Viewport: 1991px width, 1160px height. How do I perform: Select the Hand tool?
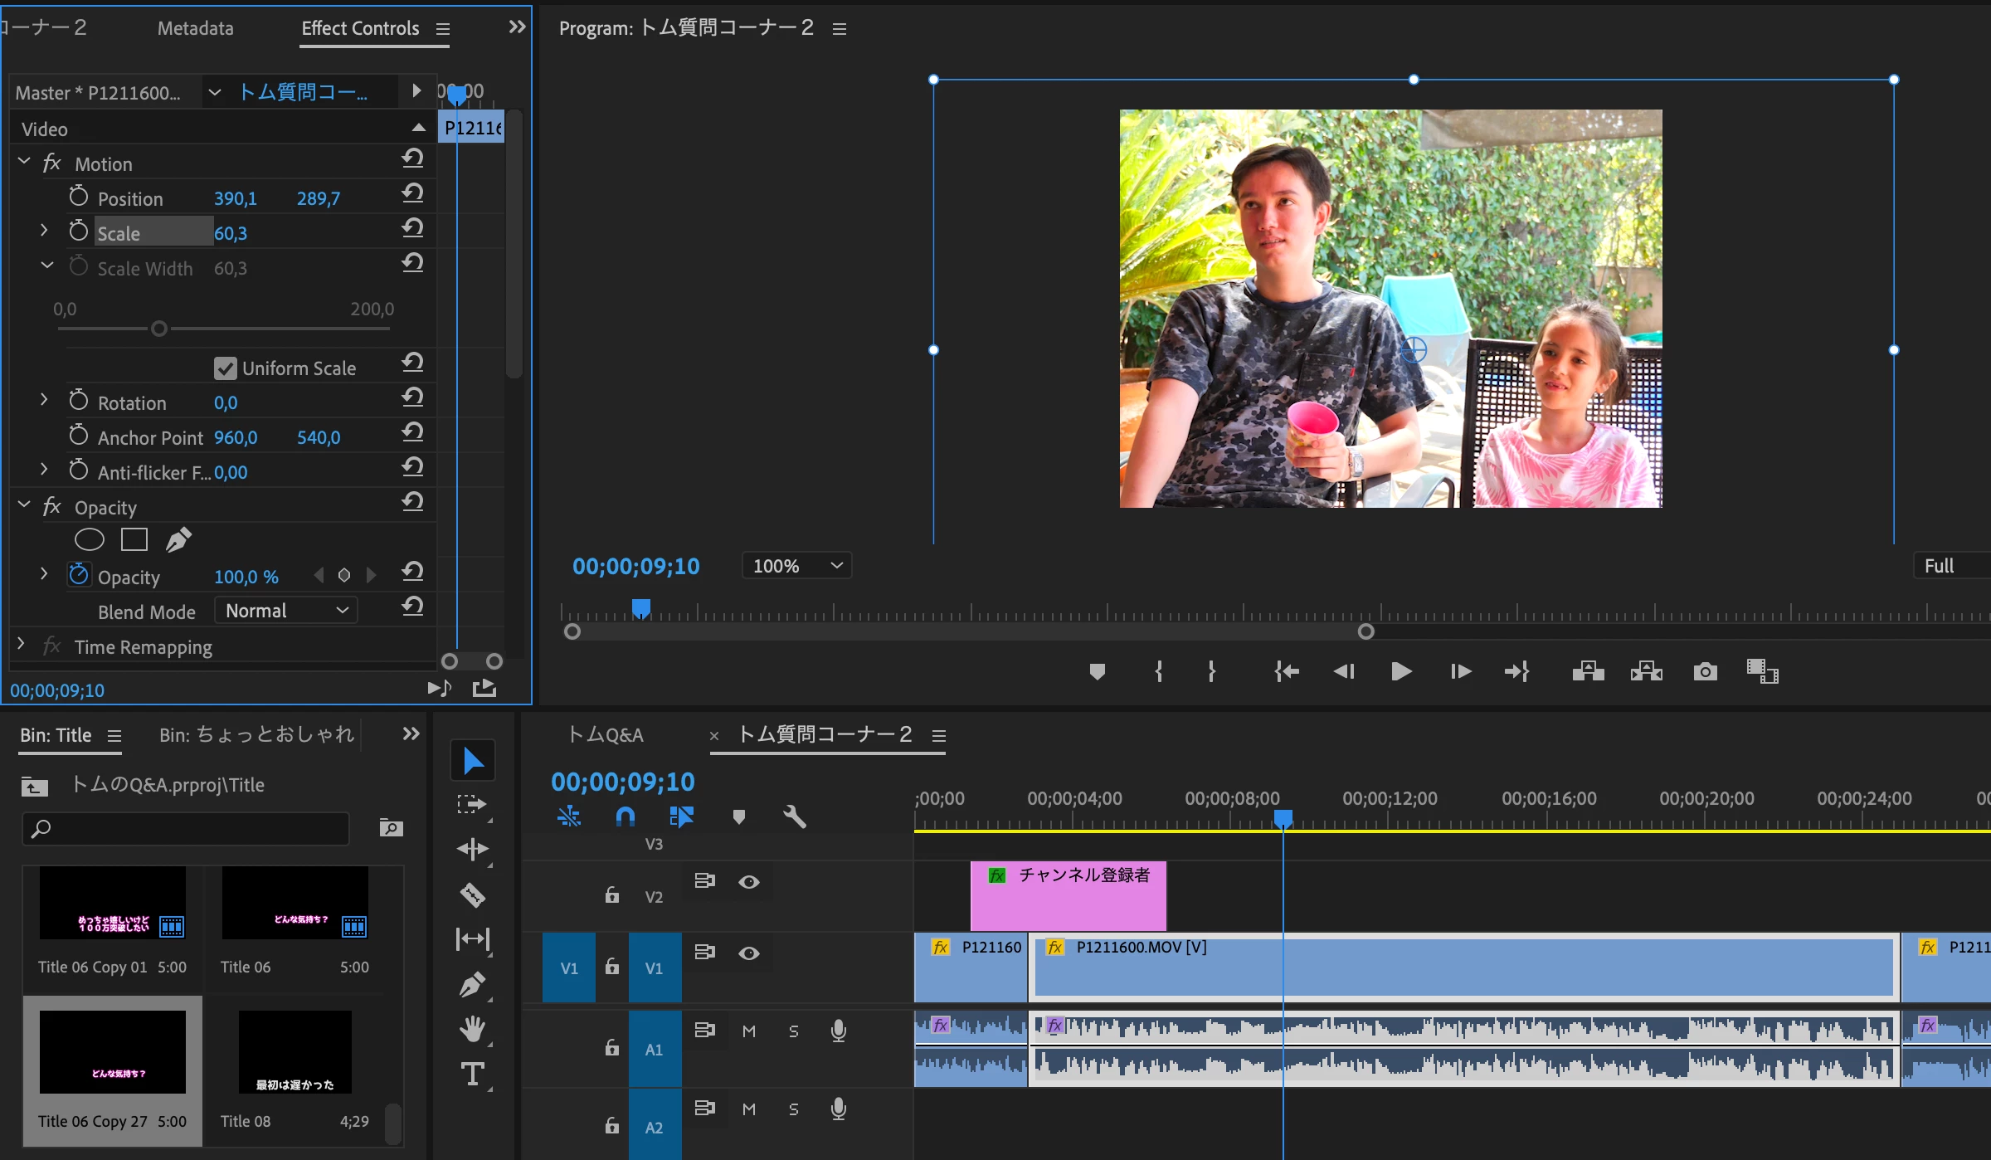[x=472, y=1029]
